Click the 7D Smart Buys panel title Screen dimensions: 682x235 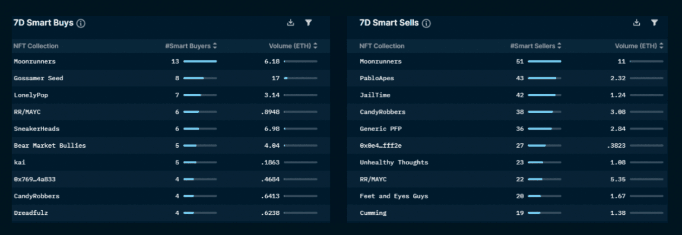pos(44,23)
